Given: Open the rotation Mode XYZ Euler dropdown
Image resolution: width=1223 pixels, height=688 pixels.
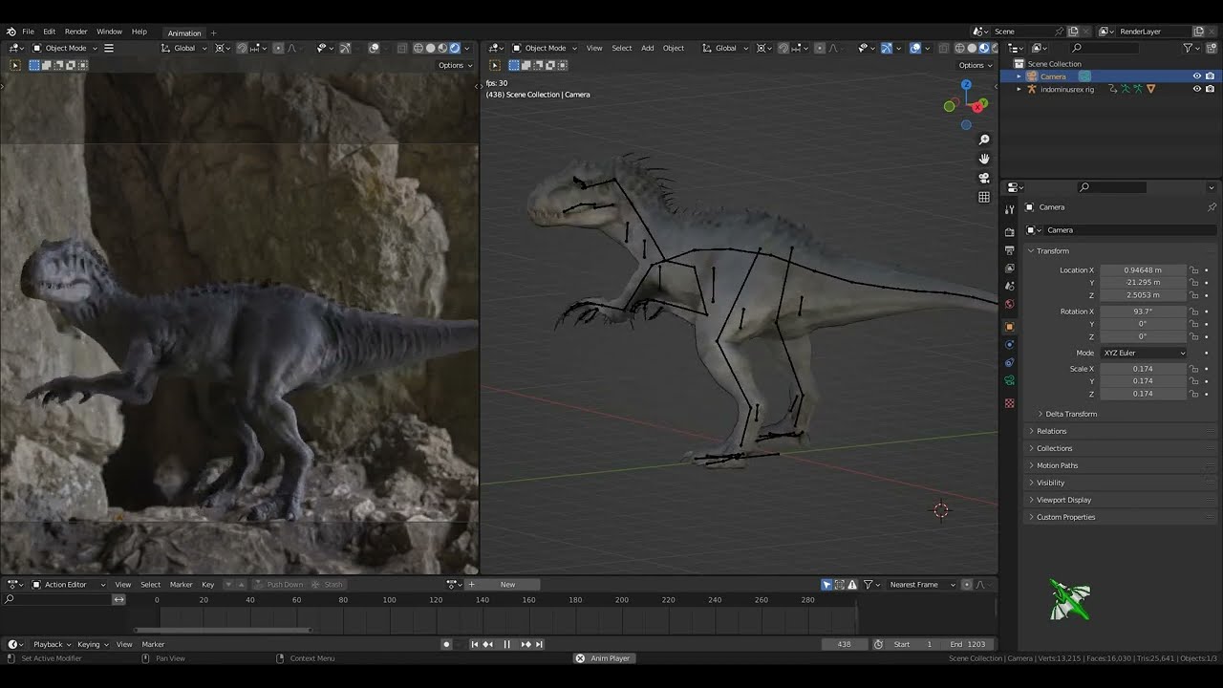Looking at the screenshot, I should tap(1143, 353).
